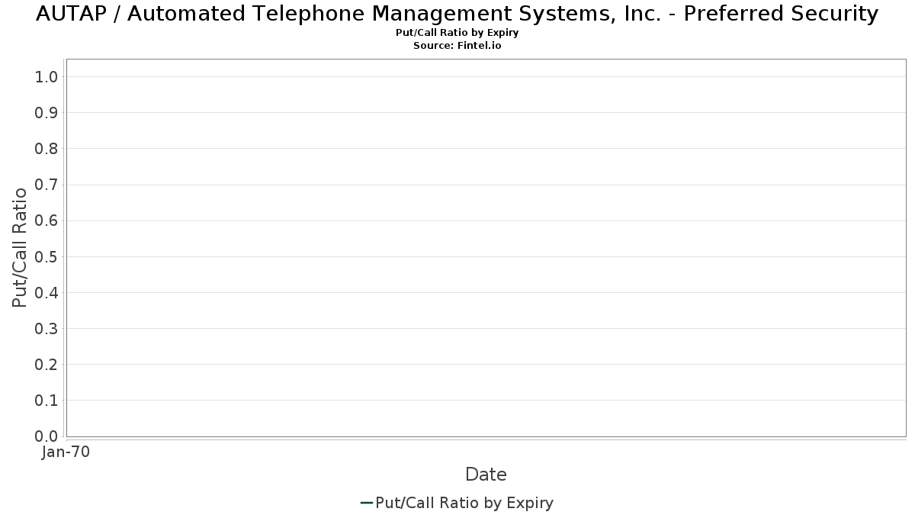Click the 0.1 y-axis tick label

point(47,400)
